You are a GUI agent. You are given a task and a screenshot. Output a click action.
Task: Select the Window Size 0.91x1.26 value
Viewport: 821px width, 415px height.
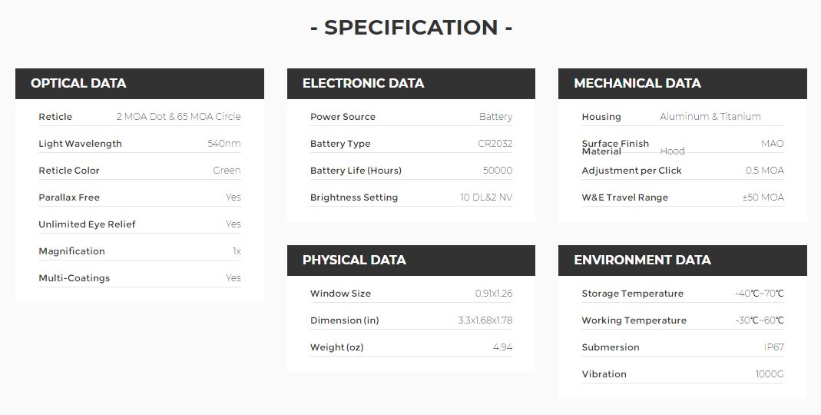(494, 294)
